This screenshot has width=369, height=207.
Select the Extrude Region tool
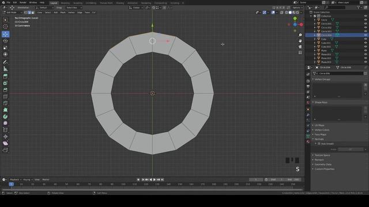5,76
